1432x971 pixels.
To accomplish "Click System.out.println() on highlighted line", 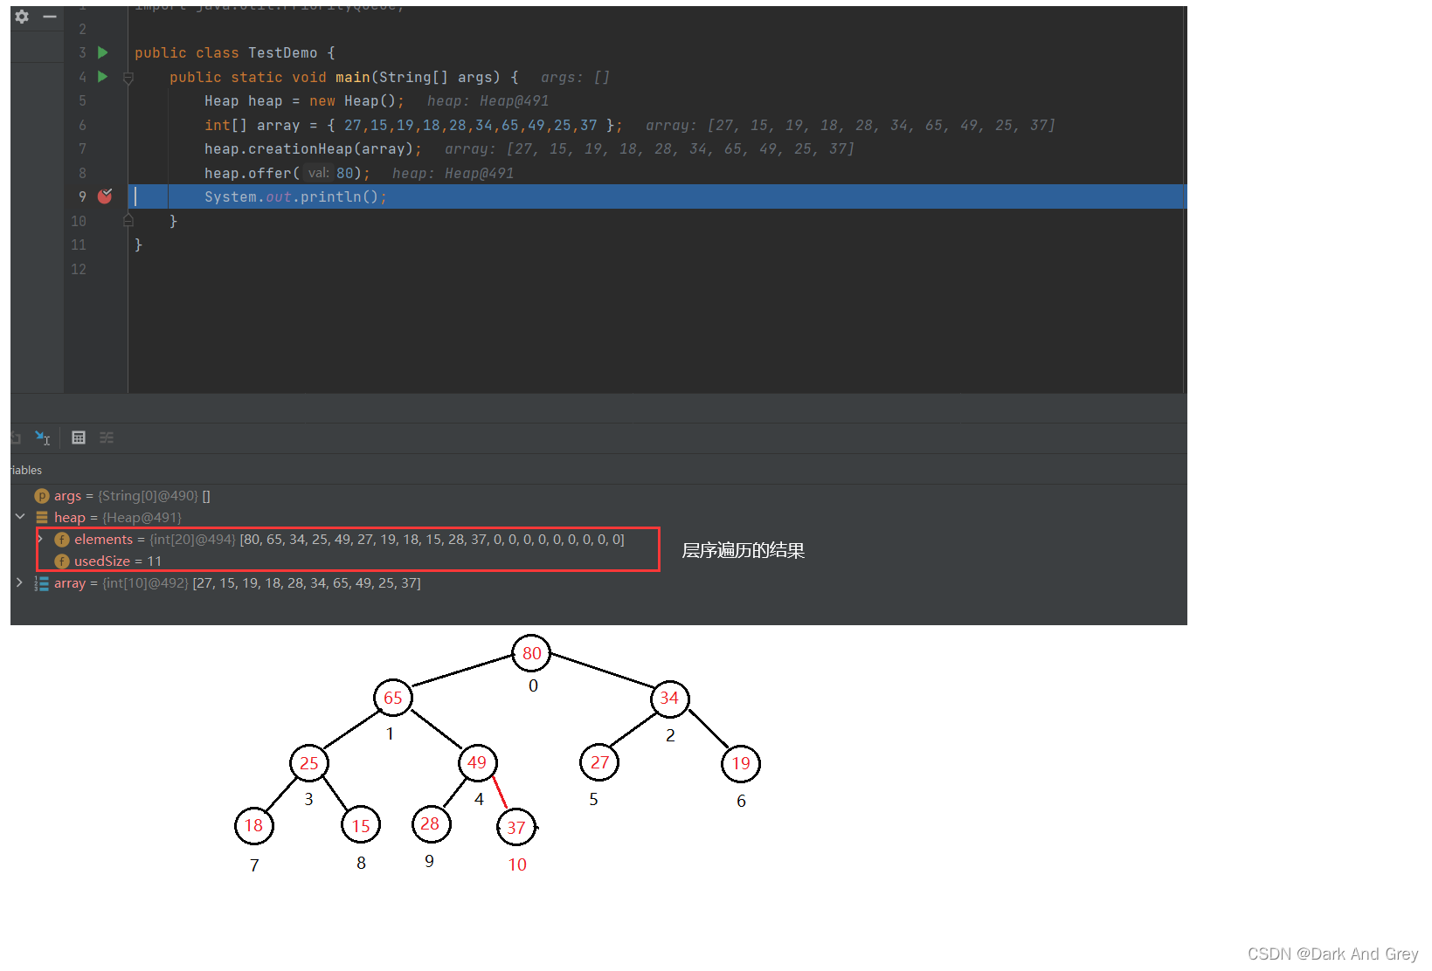I will pyautogui.click(x=295, y=197).
